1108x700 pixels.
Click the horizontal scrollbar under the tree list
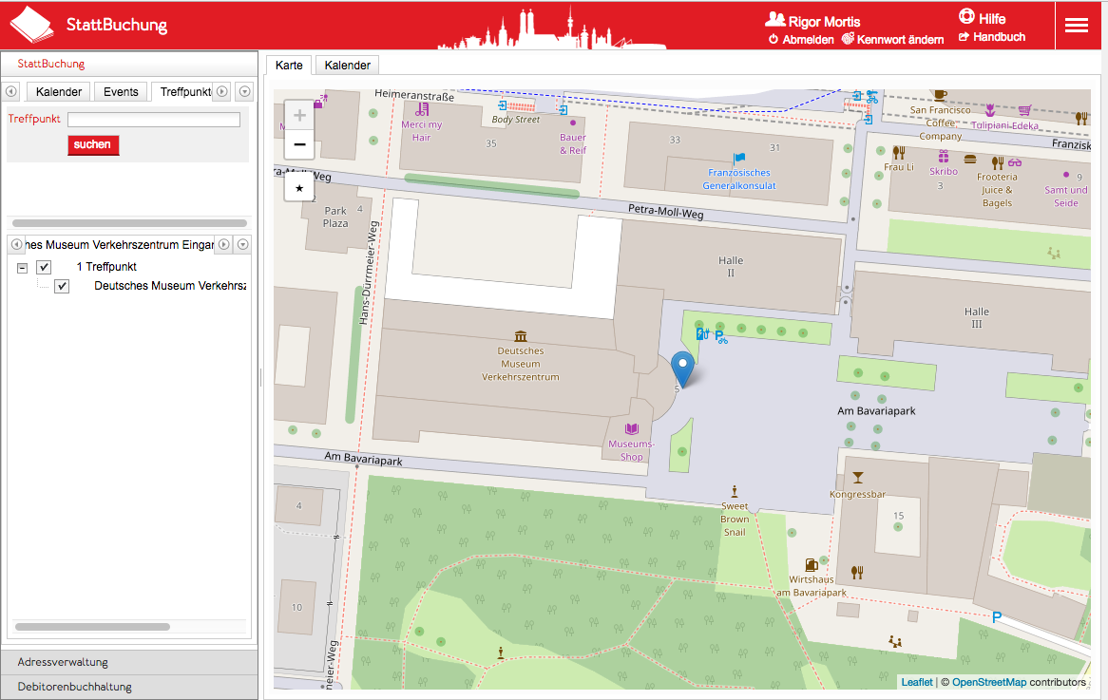coord(92,627)
